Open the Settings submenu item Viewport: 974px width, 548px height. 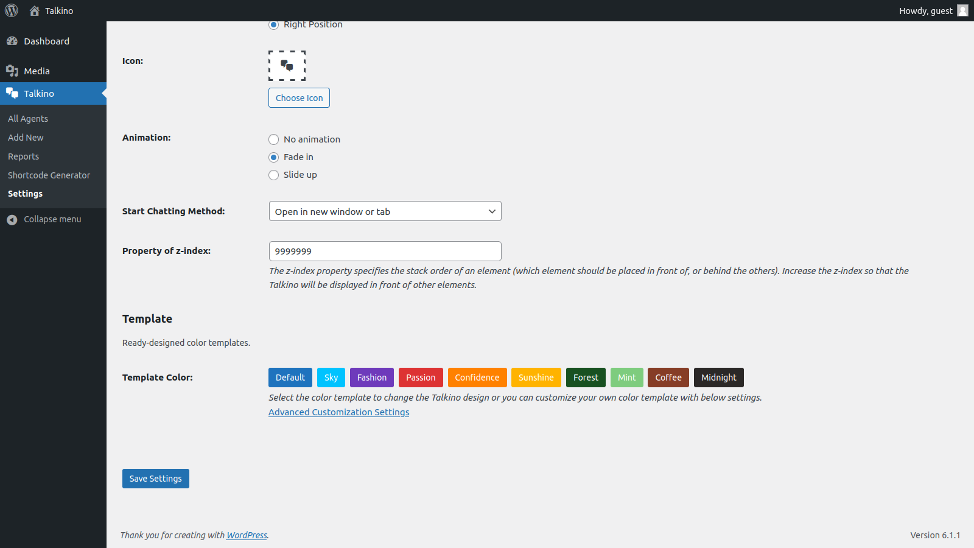25,194
